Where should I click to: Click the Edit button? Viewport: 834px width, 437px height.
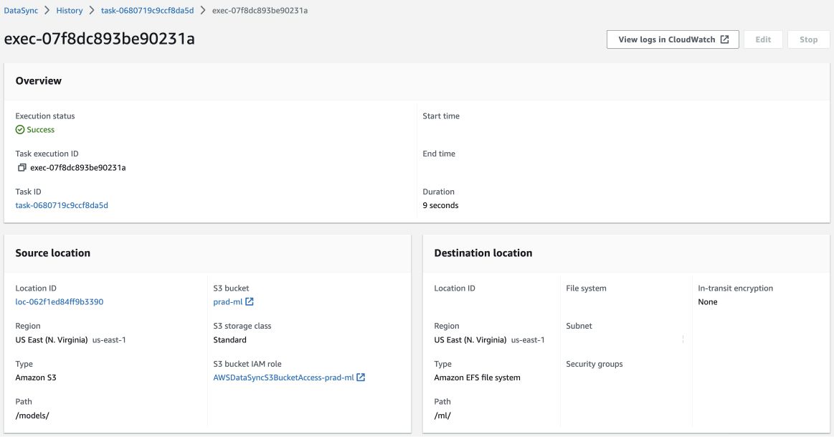(x=763, y=39)
